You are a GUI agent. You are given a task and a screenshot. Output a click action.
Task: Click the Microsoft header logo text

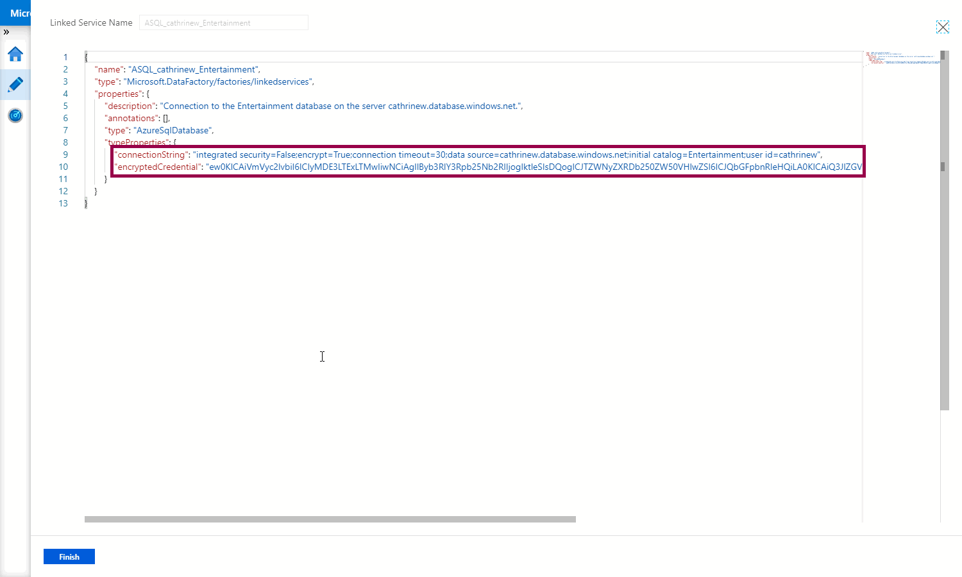point(19,13)
